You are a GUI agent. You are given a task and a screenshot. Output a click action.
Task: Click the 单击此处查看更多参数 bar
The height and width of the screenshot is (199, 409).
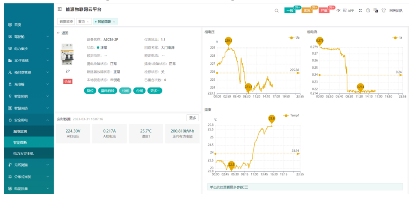coord(305,187)
